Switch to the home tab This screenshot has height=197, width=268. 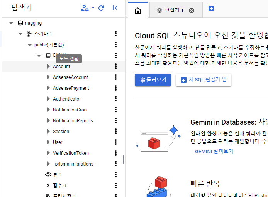coord(138,10)
